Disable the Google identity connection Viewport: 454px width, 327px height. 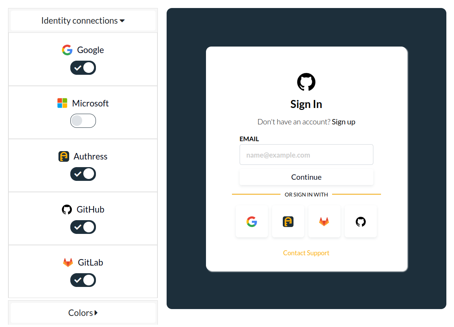click(x=83, y=68)
